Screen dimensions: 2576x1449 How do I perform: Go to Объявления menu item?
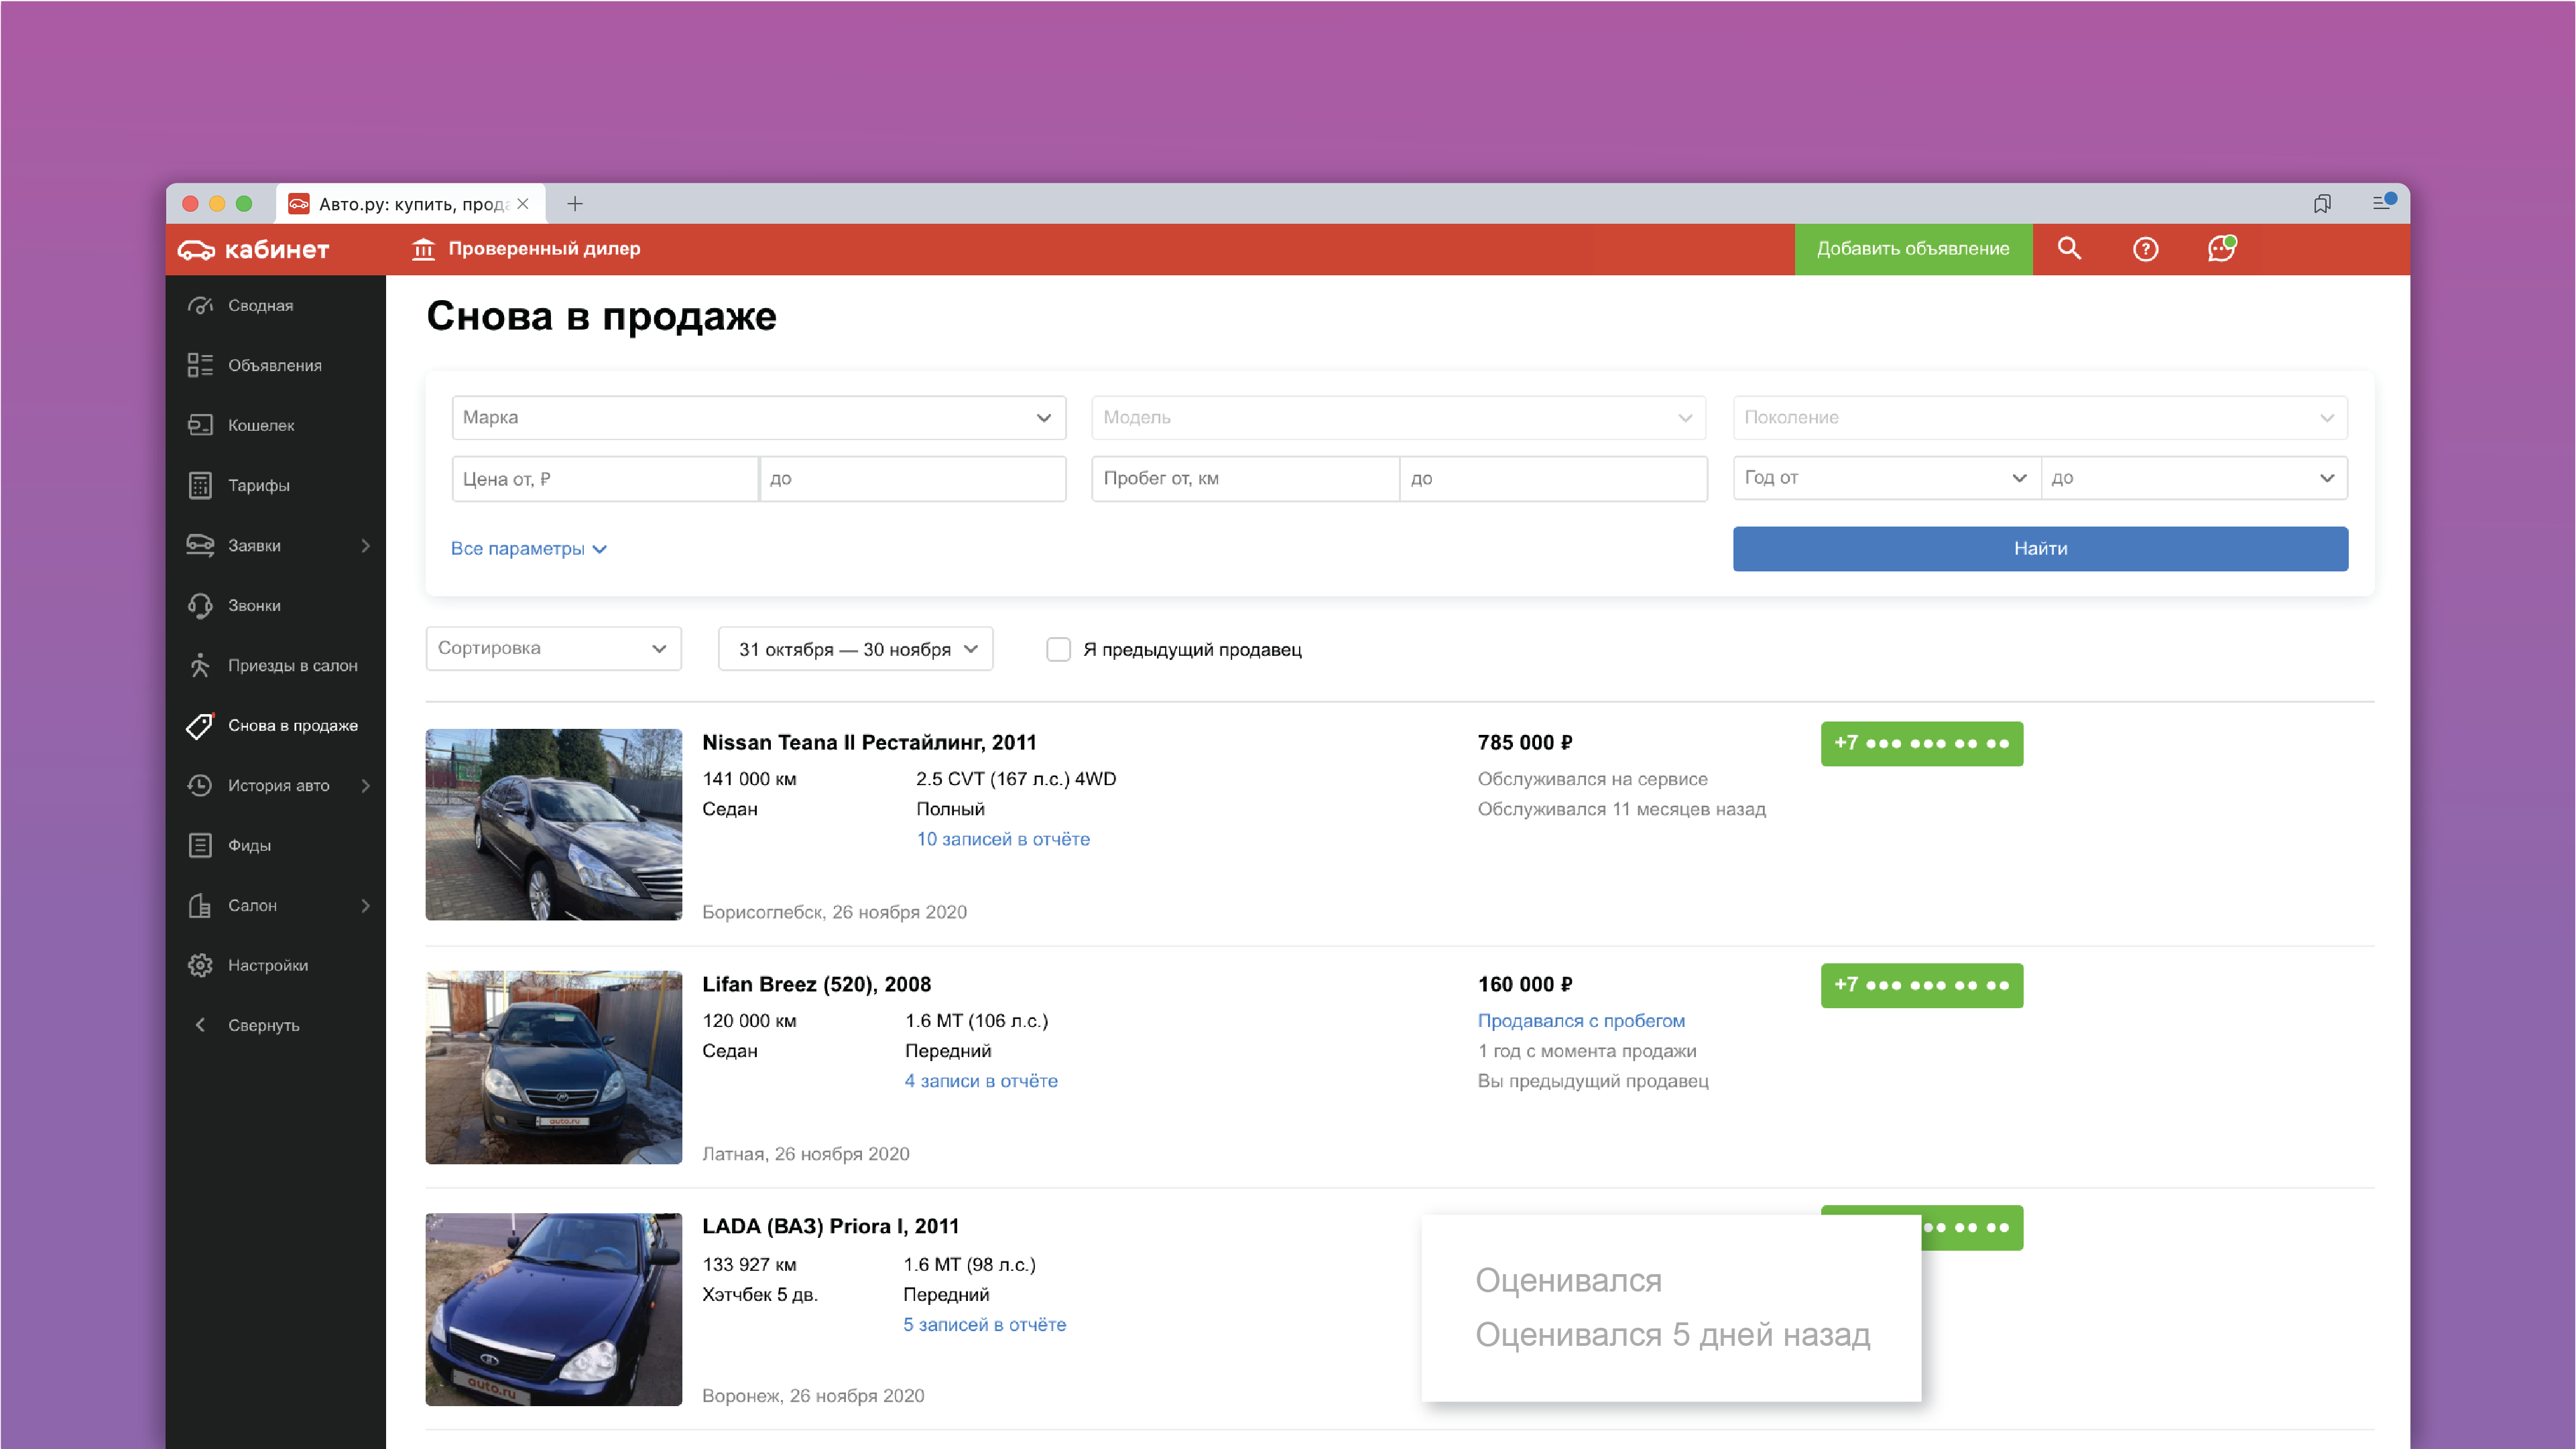275,366
